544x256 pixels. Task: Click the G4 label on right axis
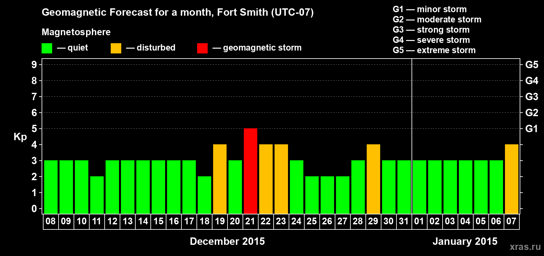[532, 81]
